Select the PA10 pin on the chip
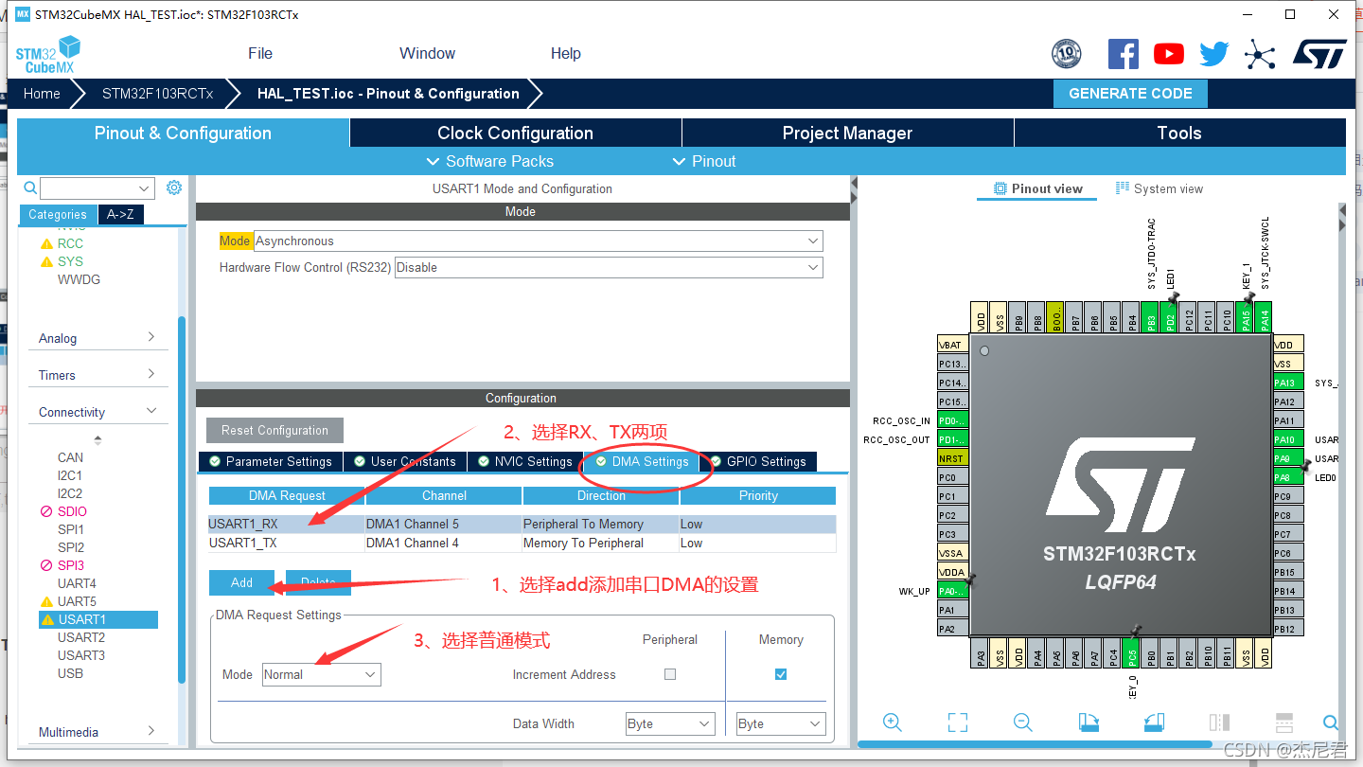Viewport: 1363px width, 767px height. pyautogui.click(x=1288, y=439)
